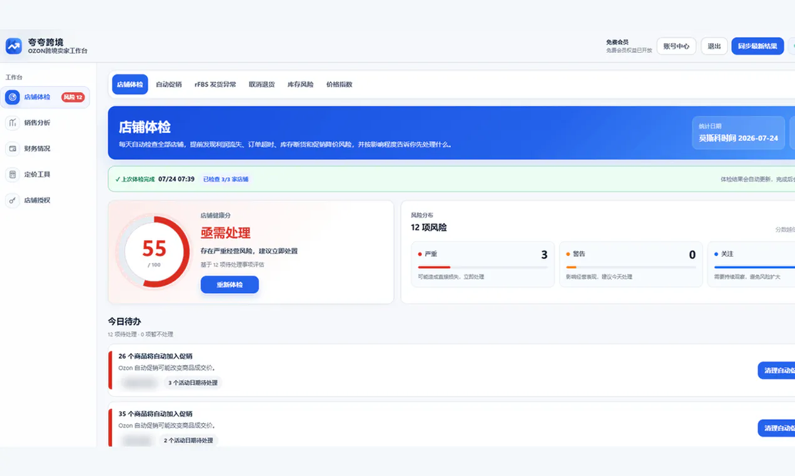Click 清理自动促销 button in 35 个商品 row
This screenshot has height=476, width=795.
pos(776,428)
